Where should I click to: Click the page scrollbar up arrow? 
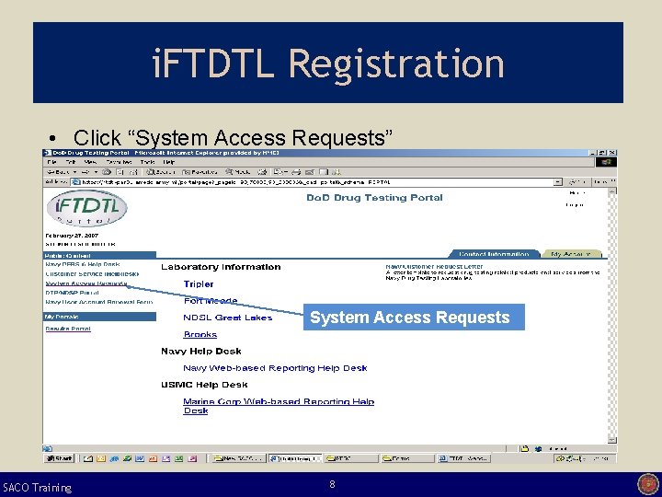click(x=611, y=191)
